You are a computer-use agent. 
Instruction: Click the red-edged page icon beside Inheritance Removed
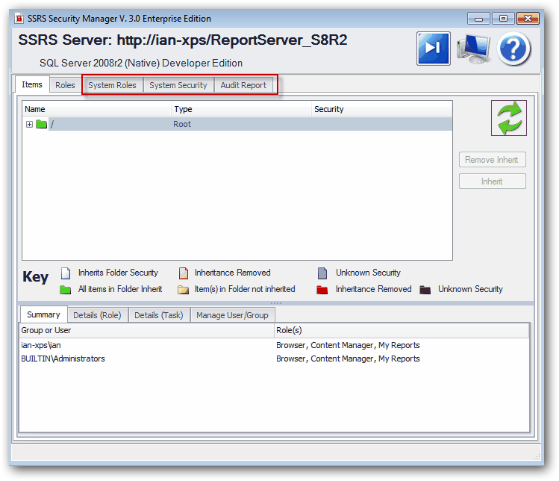[x=184, y=273]
